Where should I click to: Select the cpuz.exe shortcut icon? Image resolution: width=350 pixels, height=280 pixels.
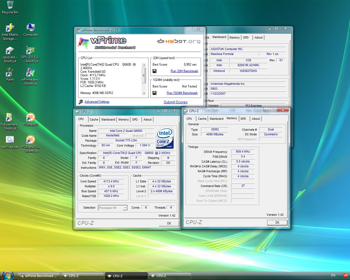[x=10, y=55]
